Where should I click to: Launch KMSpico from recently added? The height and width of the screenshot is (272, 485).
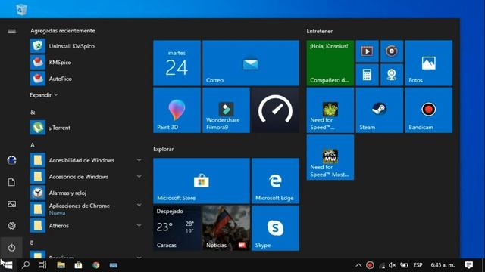click(x=86, y=62)
